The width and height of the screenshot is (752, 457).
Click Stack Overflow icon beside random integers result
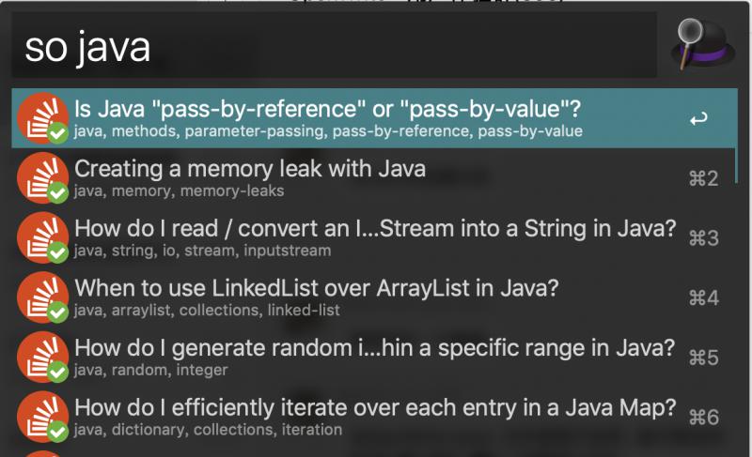tap(42, 358)
